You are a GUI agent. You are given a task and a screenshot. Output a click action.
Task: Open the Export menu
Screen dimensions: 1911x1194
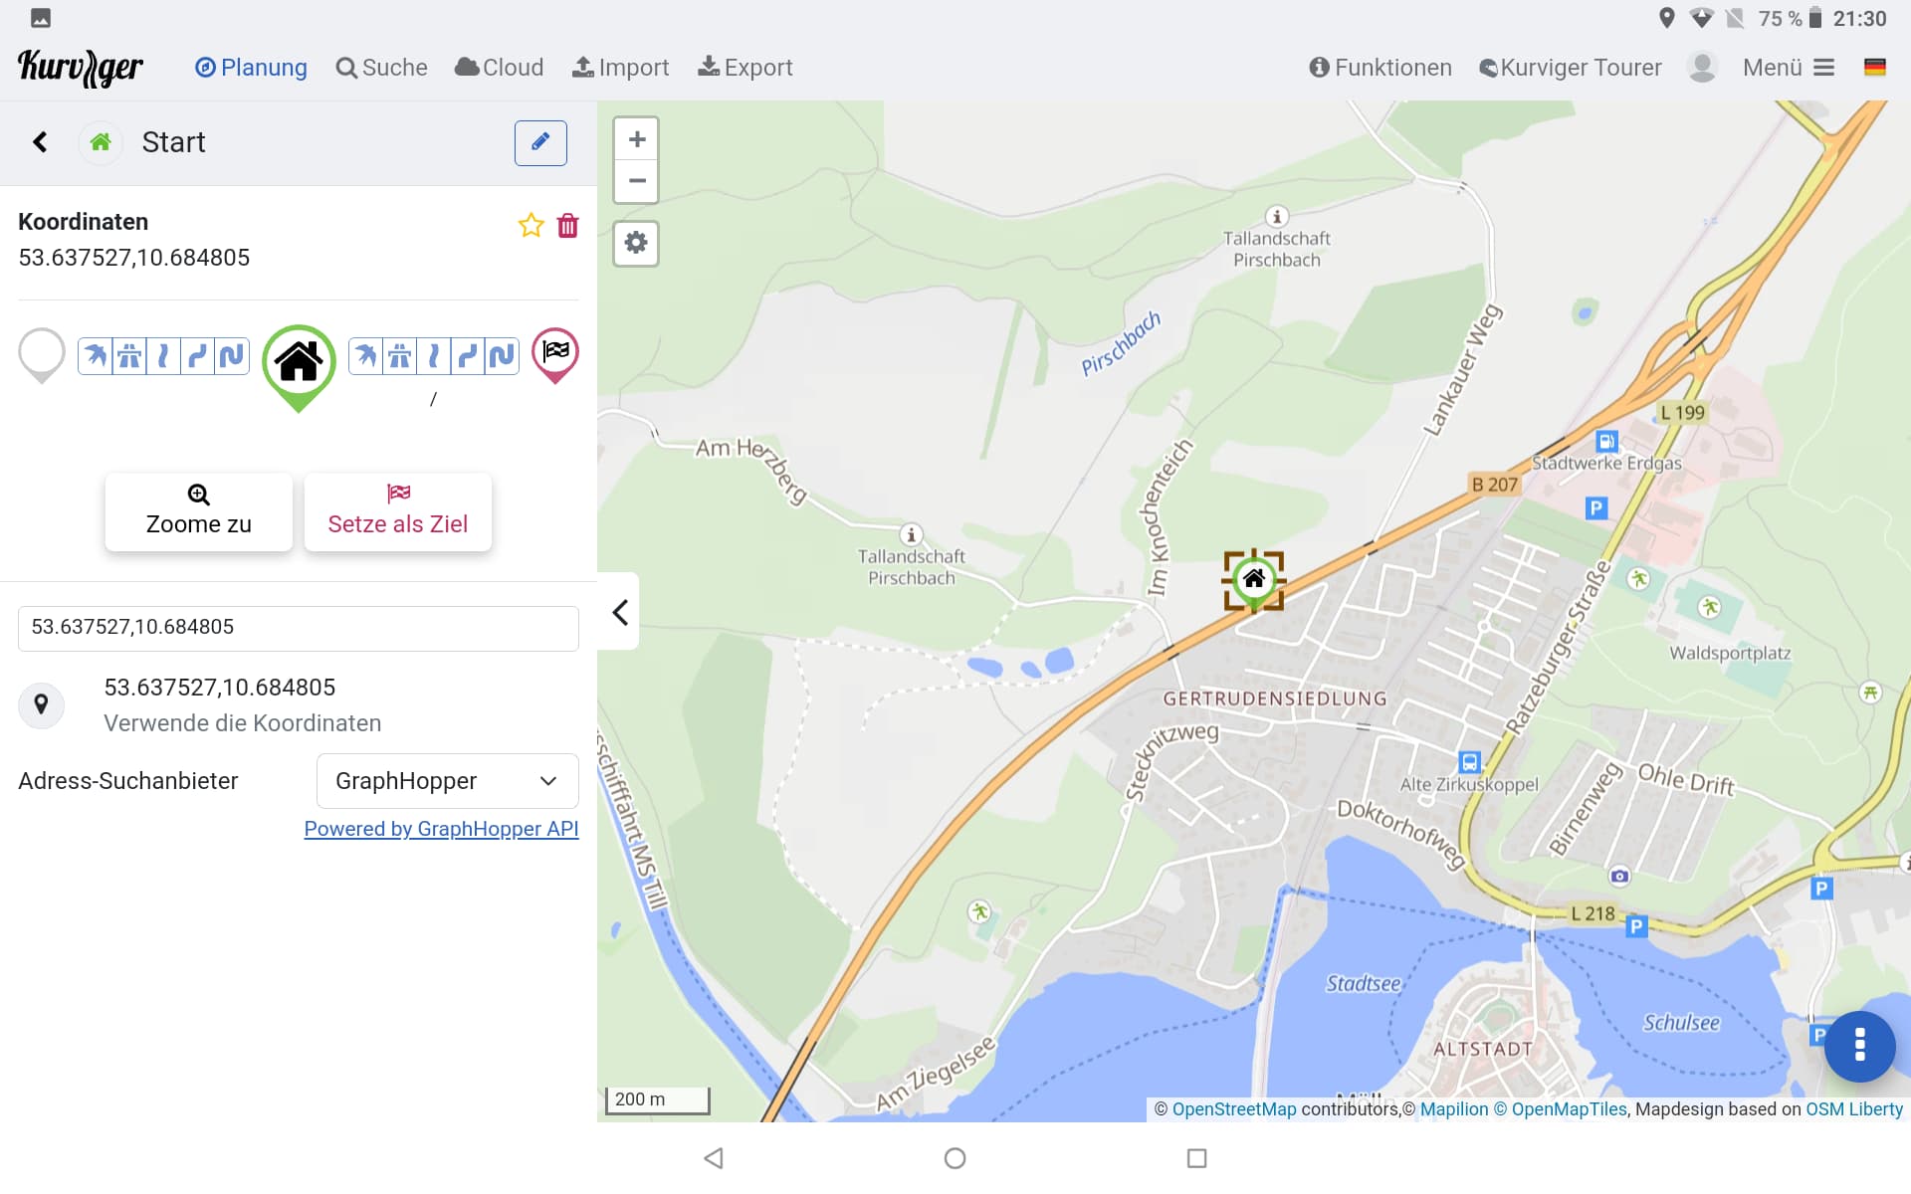point(744,68)
